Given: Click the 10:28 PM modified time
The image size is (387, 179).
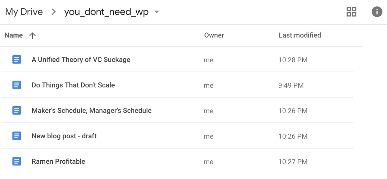Looking at the screenshot, I should 293,60.
